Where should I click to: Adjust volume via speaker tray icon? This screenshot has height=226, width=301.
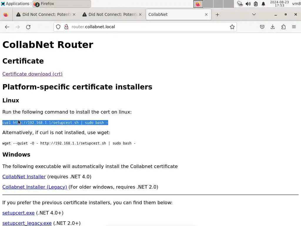[x=248, y=4]
